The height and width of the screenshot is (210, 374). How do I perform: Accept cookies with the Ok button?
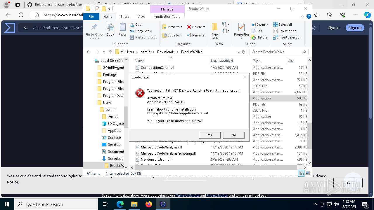coord(348,183)
